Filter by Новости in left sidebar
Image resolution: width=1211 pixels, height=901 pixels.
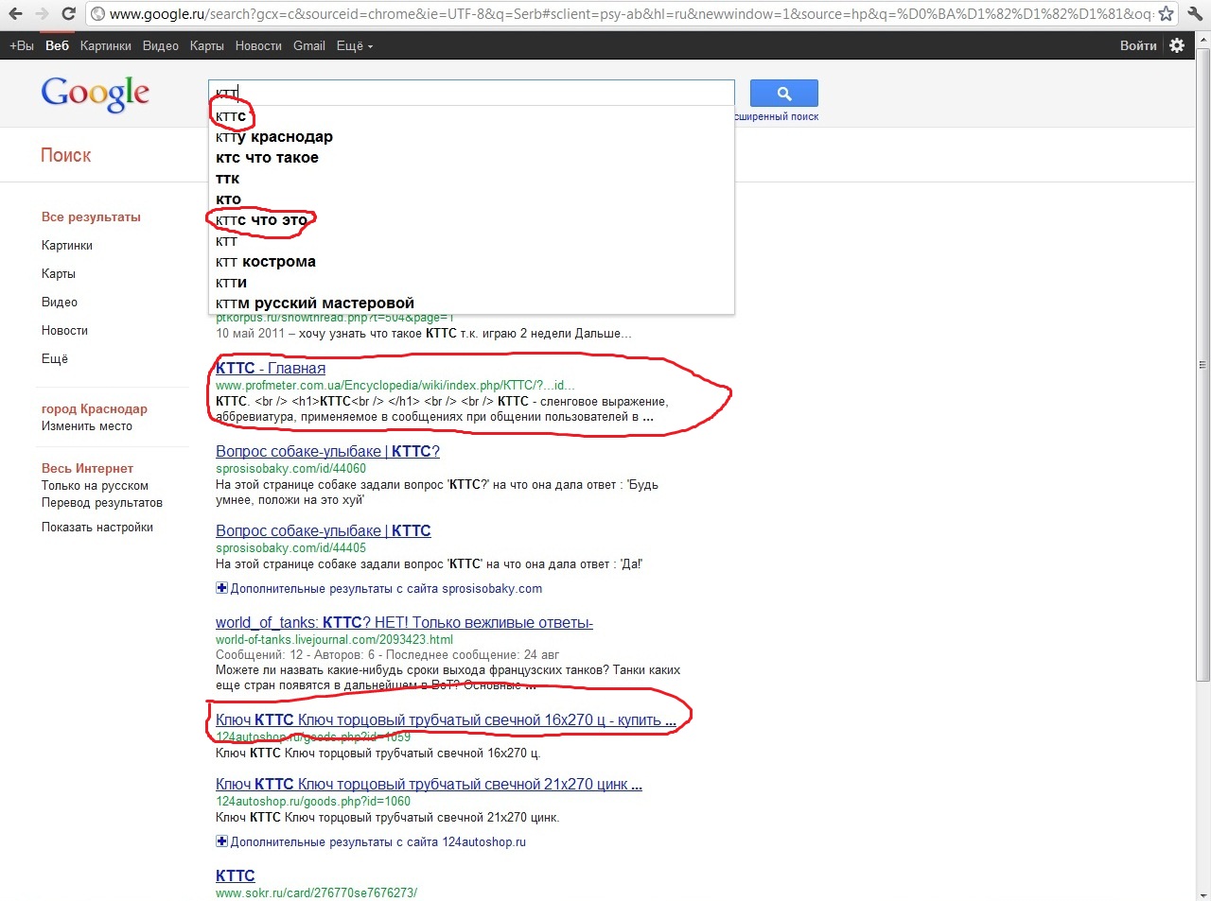coord(64,330)
